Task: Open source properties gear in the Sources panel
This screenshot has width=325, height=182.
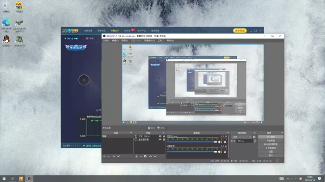Action: coord(145,156)
